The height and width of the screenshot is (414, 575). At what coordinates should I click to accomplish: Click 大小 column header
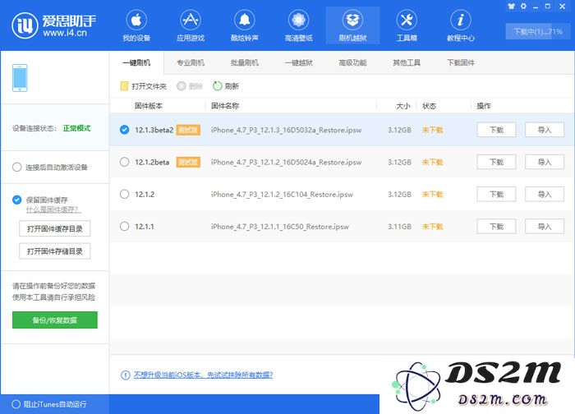pyautogui.click(x=403, y=106)
